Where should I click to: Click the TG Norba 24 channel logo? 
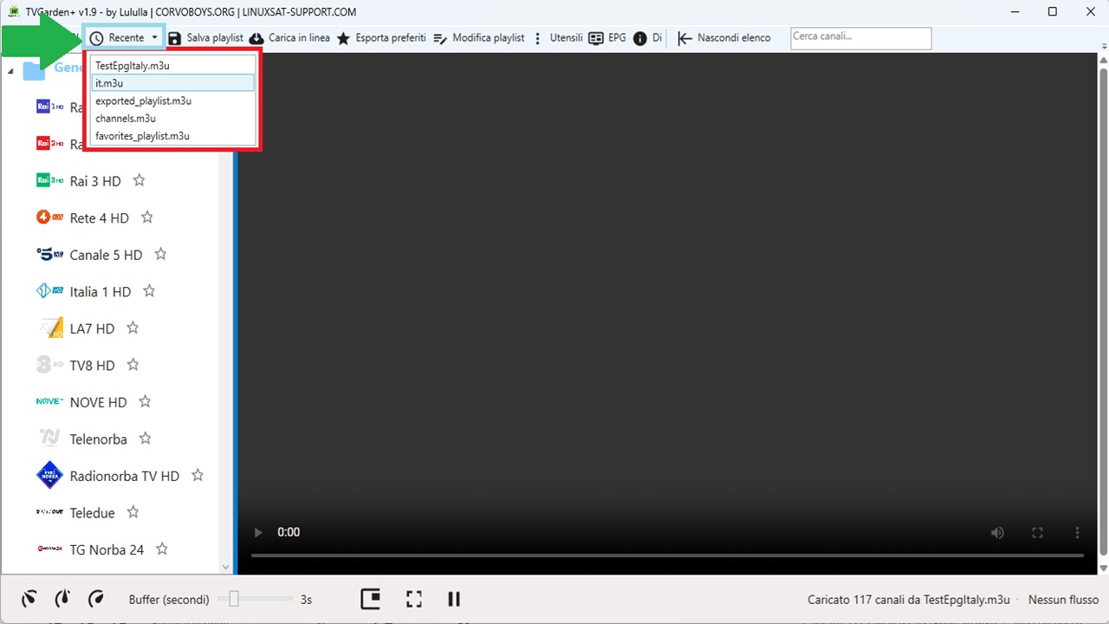click(x=49, y=549)
